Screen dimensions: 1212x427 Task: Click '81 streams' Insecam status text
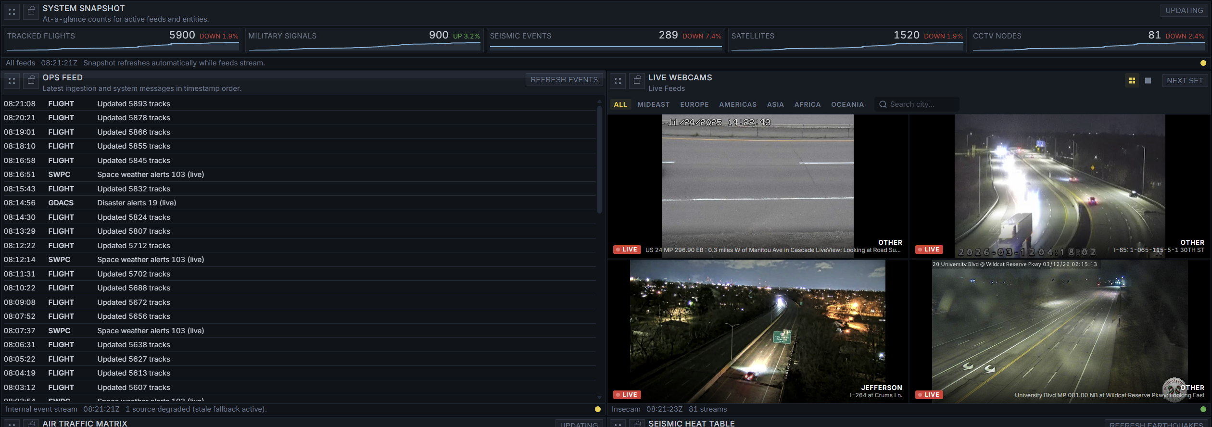point(708,409)
